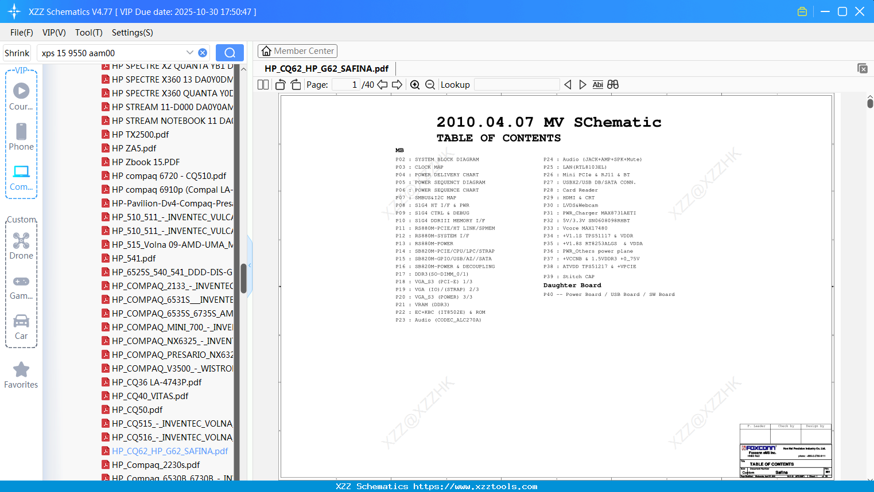Go to next page arrow
The image size is (874, 492).
click(397, 84)
